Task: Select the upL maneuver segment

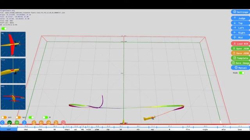Action: coord(75,129)
